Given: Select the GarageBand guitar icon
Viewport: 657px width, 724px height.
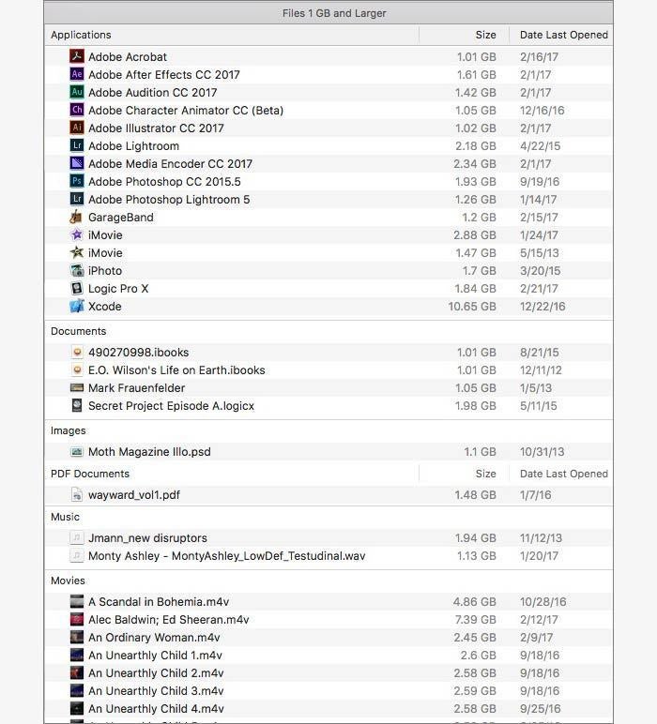Looking at the screenshot, I should click(77, 217).
